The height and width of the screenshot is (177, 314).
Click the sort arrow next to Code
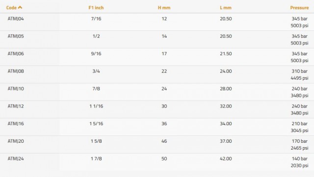click(20, 7)
